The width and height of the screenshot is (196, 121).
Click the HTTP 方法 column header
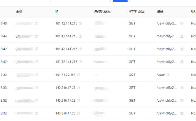point(136,11)
